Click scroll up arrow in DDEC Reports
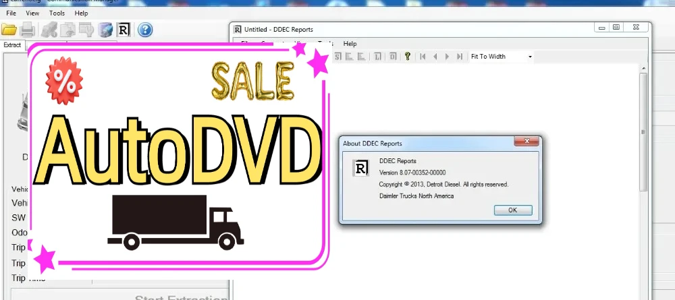The width and height of the screenshot is (675, 300). point(643,68)
